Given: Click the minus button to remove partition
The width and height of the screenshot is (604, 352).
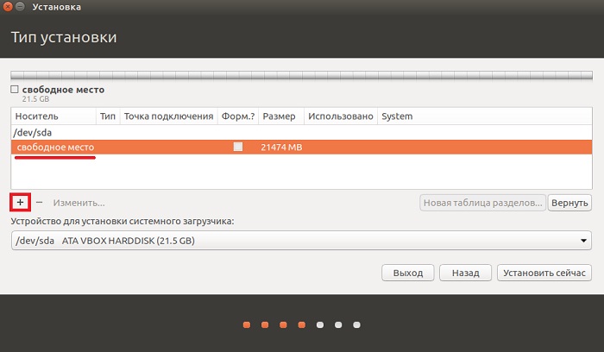Looking at the screenshot, I should click(x=39, y=203).
